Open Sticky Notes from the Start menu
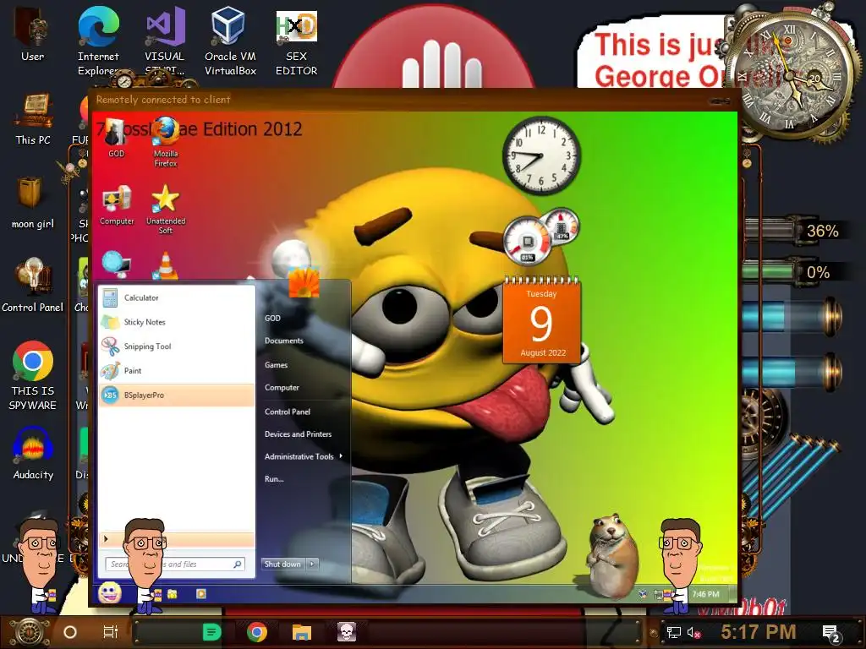866x649 pixels. (177, 322)
